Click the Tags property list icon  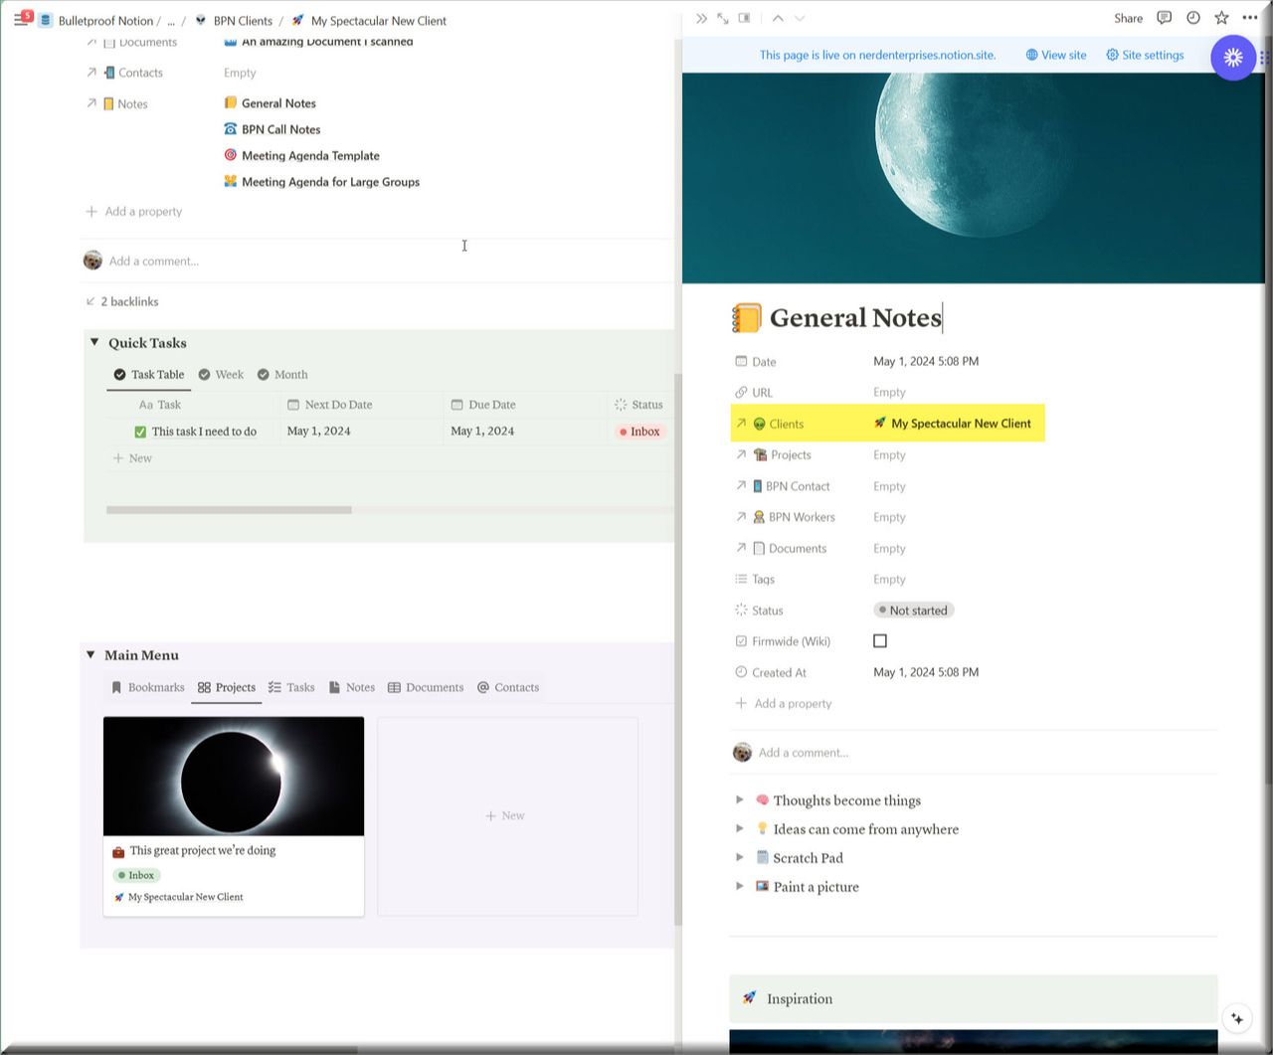(741, 579)
